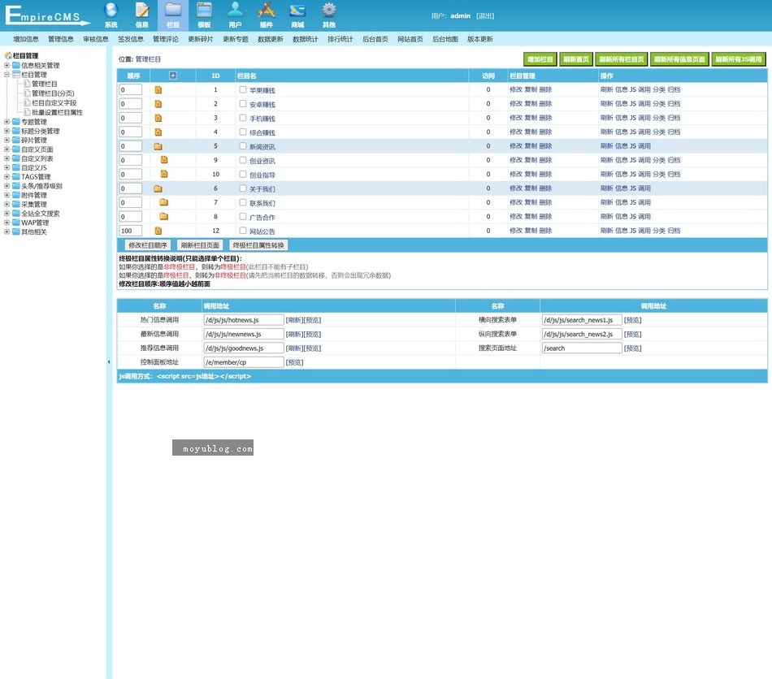Open 数据统计 in the secondary menu
The height and width of the screenshot is (679, 772).
(306, 39)
